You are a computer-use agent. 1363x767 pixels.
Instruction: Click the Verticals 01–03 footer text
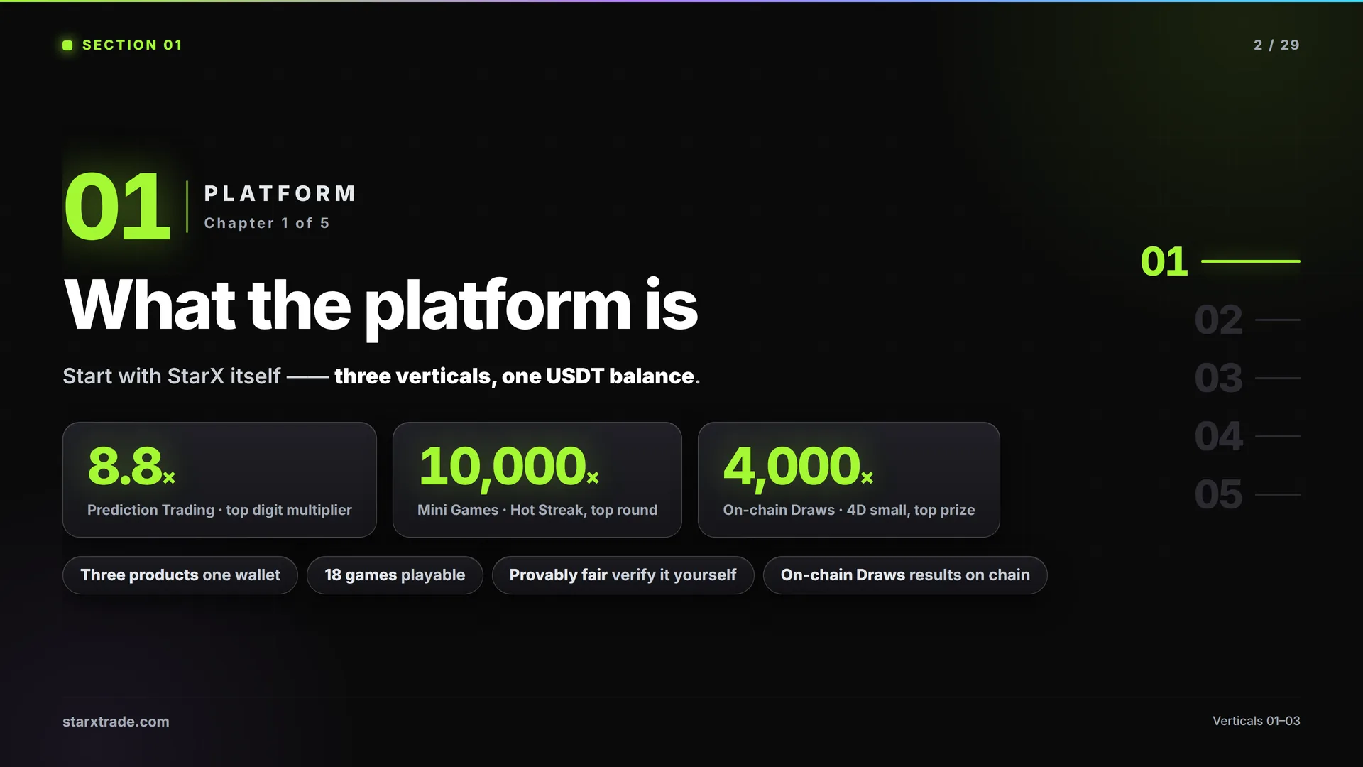coord(1257,721)
